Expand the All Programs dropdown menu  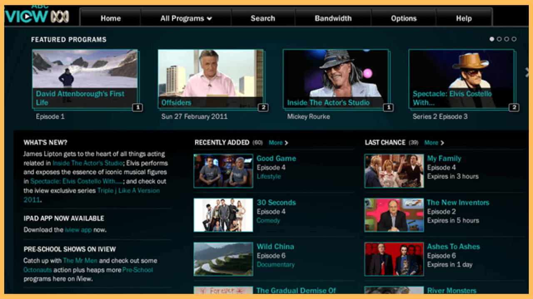pos(186,18)
